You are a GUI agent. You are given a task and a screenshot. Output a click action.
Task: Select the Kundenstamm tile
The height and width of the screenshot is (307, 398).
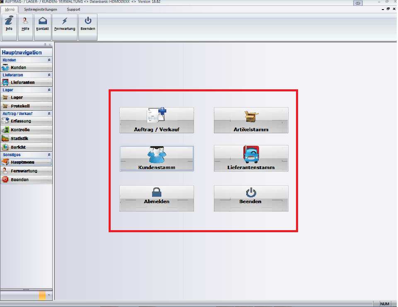coord(157,158)
